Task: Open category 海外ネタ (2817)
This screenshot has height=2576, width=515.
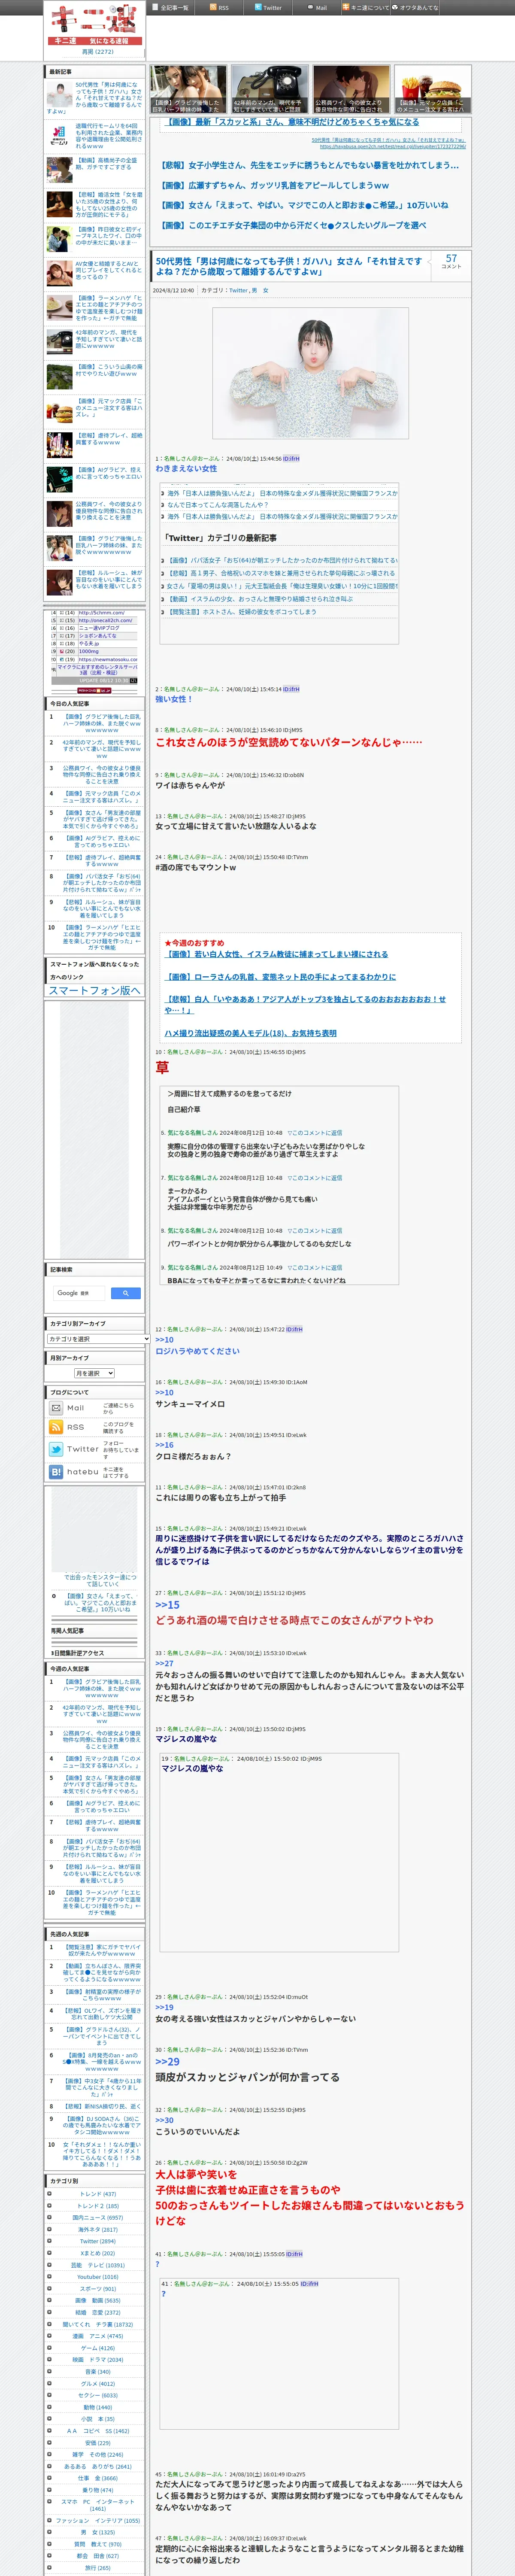Action: tap(97, 2230)
